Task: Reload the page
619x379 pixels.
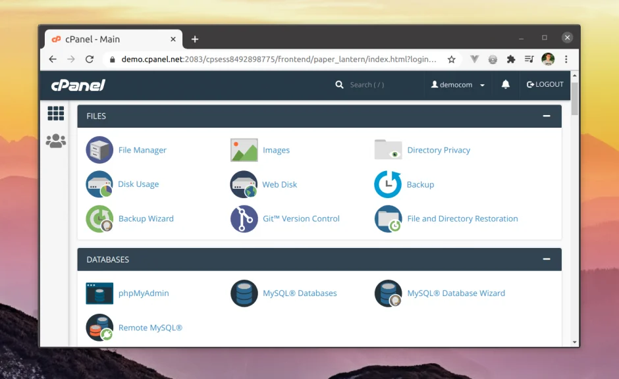Action: 90,59
